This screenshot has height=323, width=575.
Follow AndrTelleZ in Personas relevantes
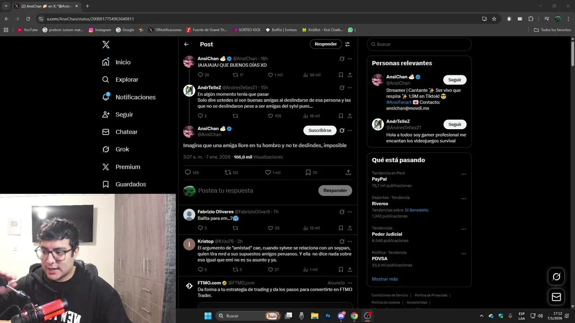click(455, 124)
